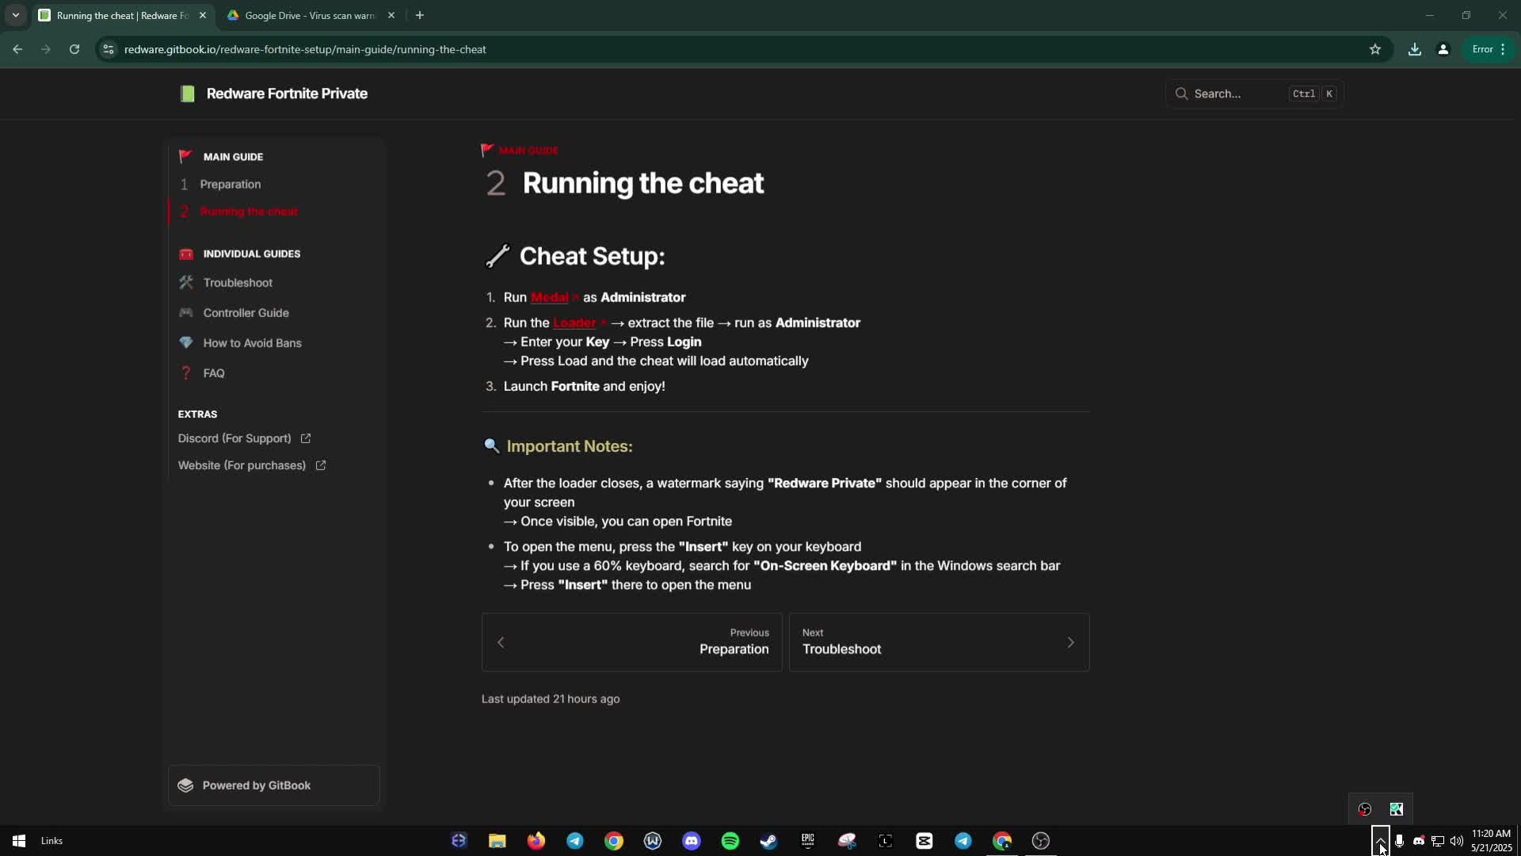
Task: Open Firefox from the taskbar
Action: tap(536, 841)
